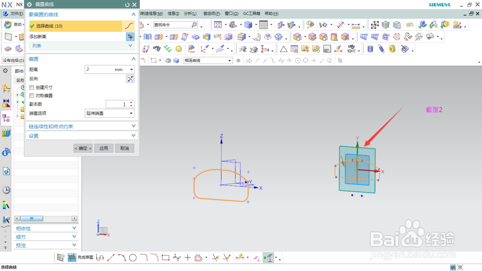This screenshot has height=271, width=482.
Task: Click the horizontal scrollbar thumb in navigator
Action: (x=32, y=218)
